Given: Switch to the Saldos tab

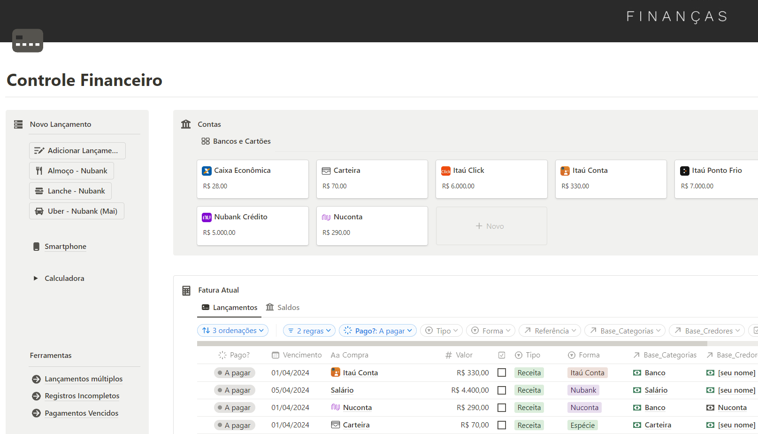Looking at the screenshot, I should pyautogui.click(x=283, y=308).
